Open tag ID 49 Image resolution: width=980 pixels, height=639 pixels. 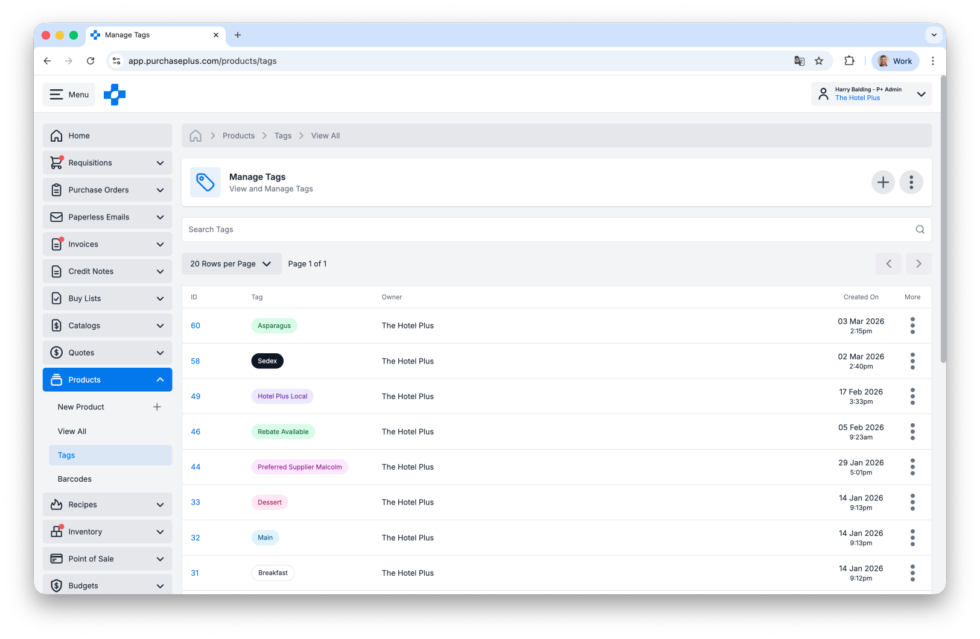pyautogui.click(x=196, y=396)
